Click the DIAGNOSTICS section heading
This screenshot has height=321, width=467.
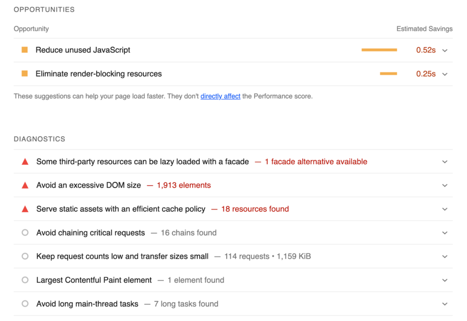coord(39,139)
